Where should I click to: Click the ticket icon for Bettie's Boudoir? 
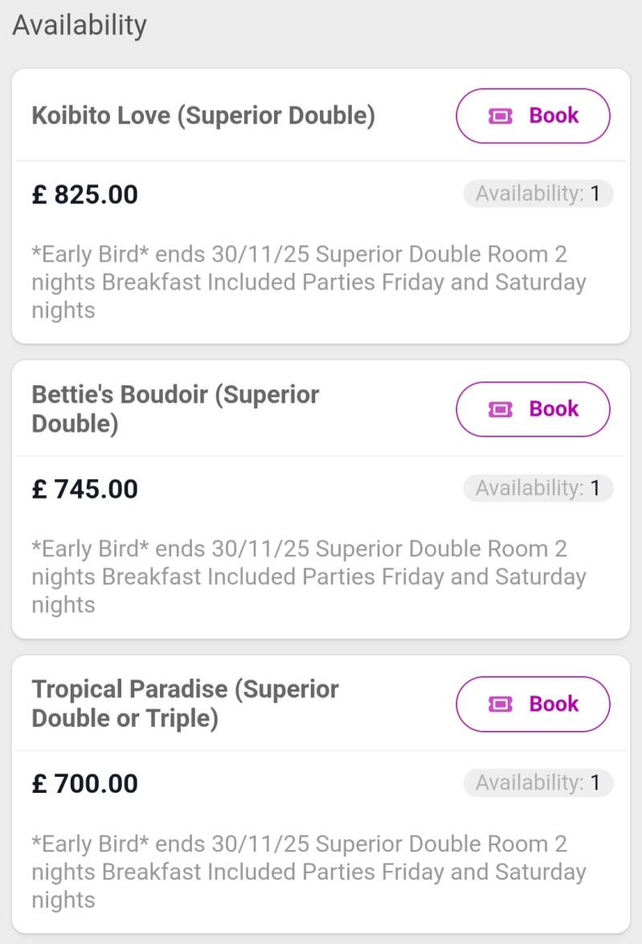(x=500, y=410)
